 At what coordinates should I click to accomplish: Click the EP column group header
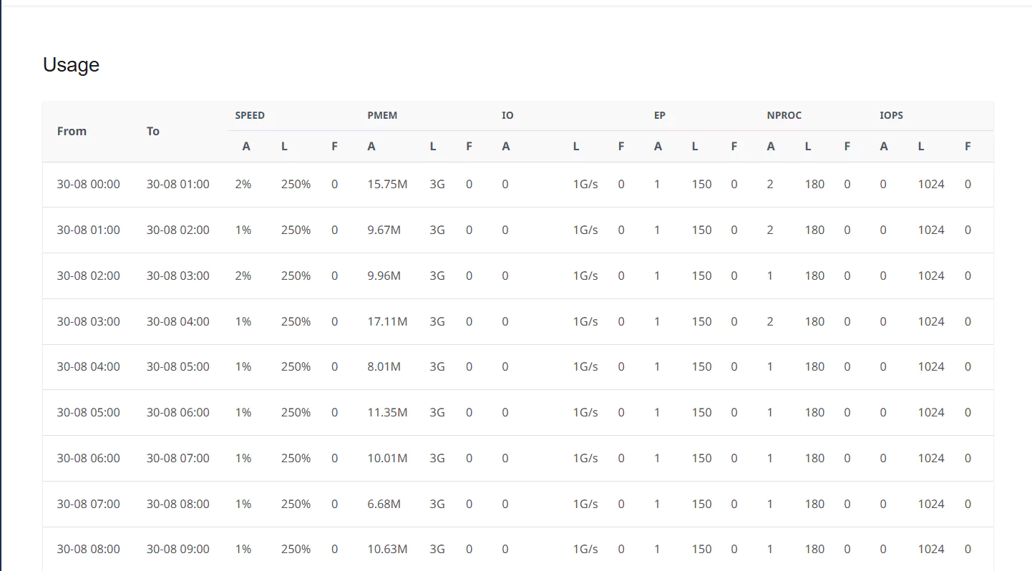660,115
